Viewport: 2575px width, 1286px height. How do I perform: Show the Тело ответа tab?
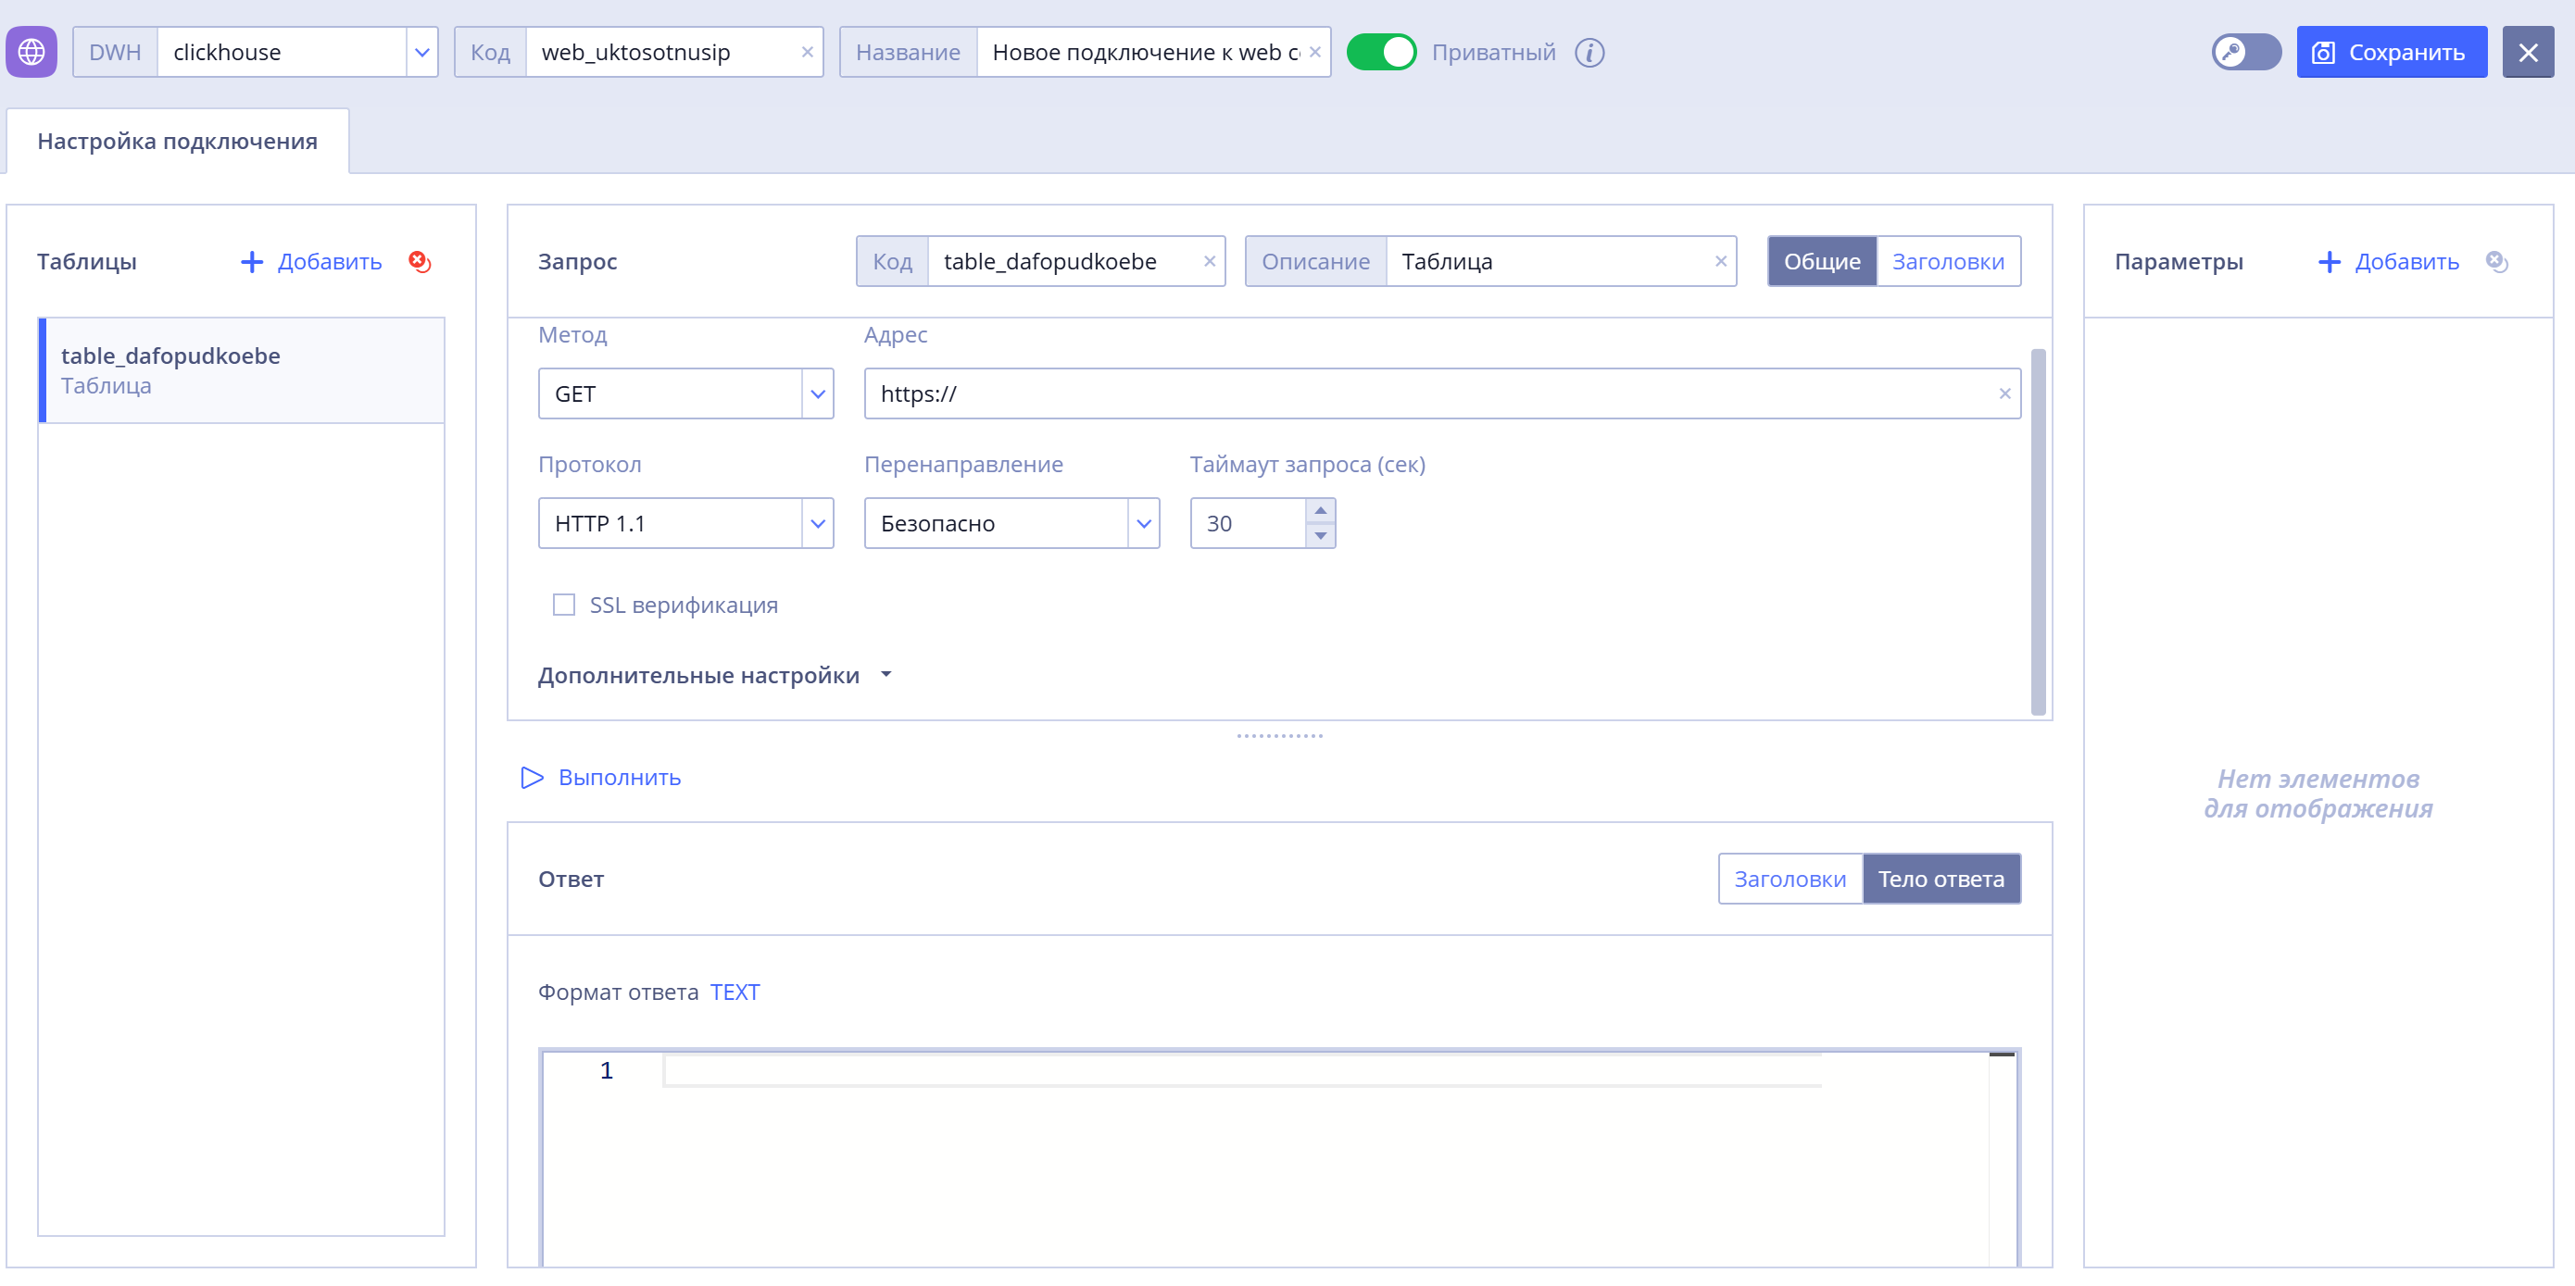tap(1941, 880)
